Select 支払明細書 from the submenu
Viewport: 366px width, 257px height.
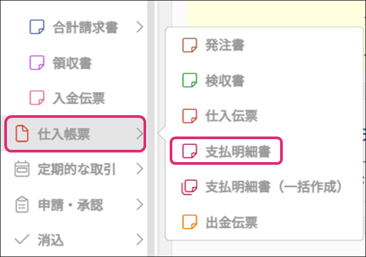click(x=237, y=151)
